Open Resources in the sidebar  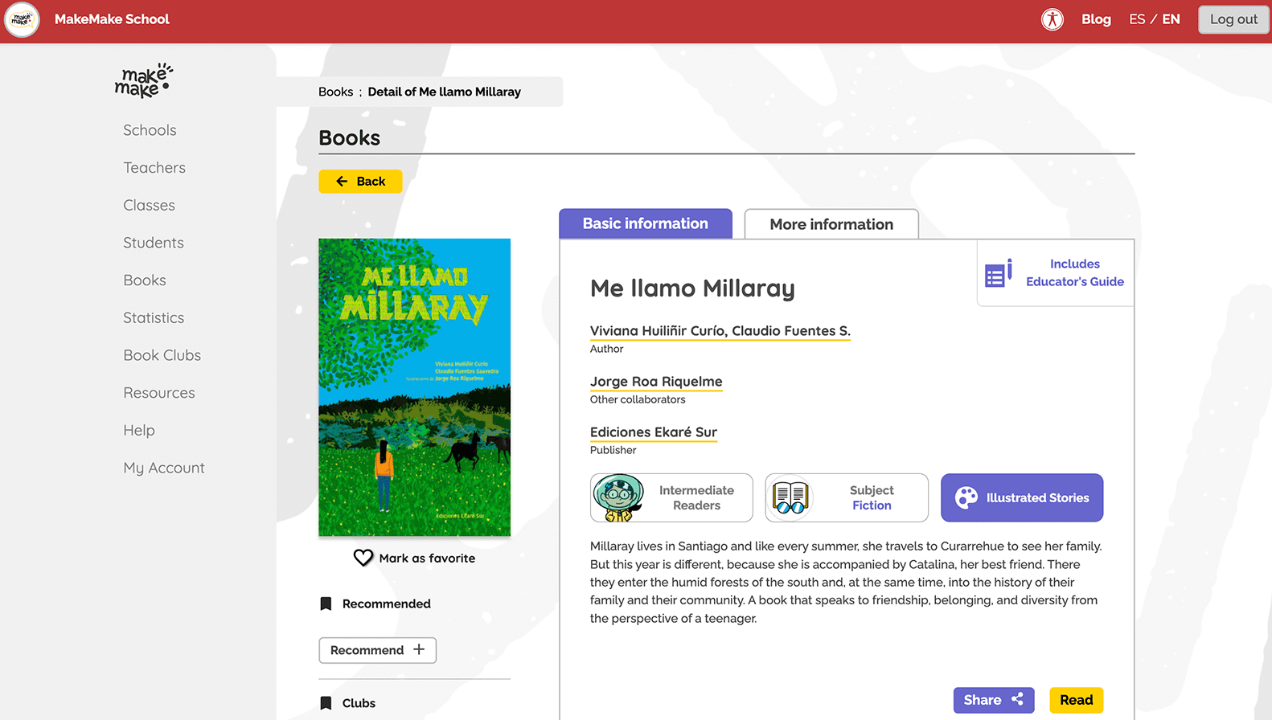point(159,393)
